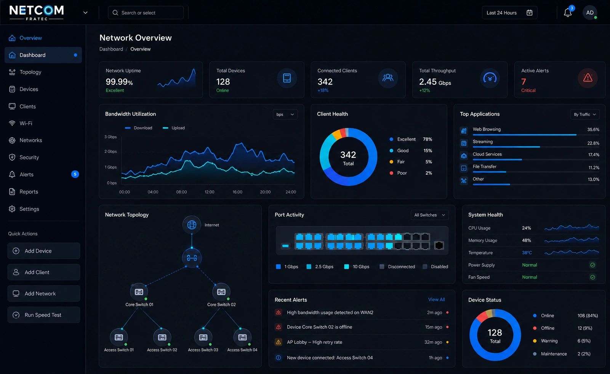Open the bps unit dropdown

(285, 115)
